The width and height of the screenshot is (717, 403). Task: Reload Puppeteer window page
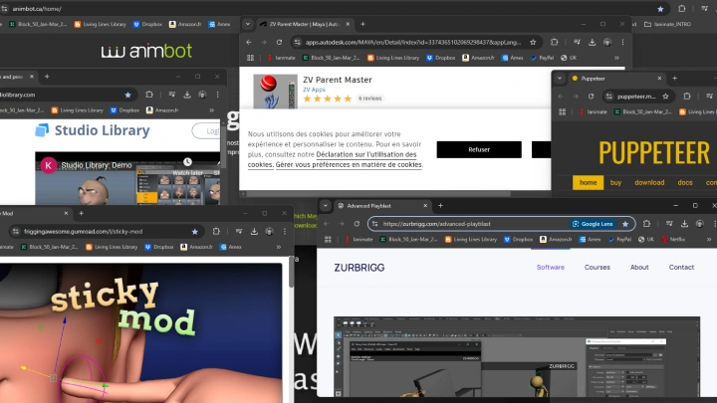pos(591,97)
